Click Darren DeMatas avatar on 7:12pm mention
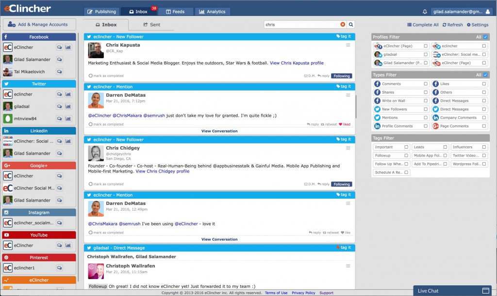The image size is (497, 296). point(96,101)
